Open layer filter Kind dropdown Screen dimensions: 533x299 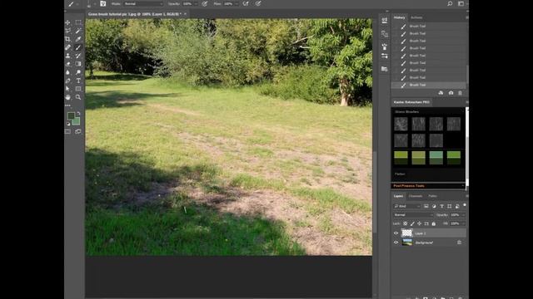[407, 206]
